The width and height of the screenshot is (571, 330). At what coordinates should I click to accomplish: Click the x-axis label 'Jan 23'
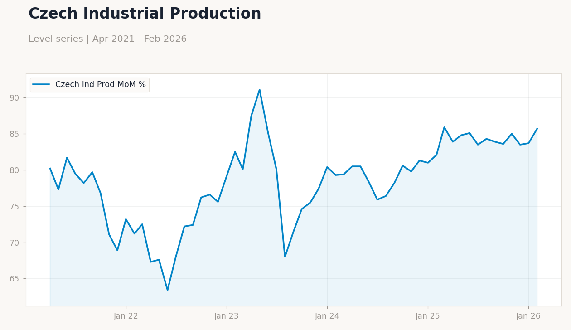pos(227,316)
